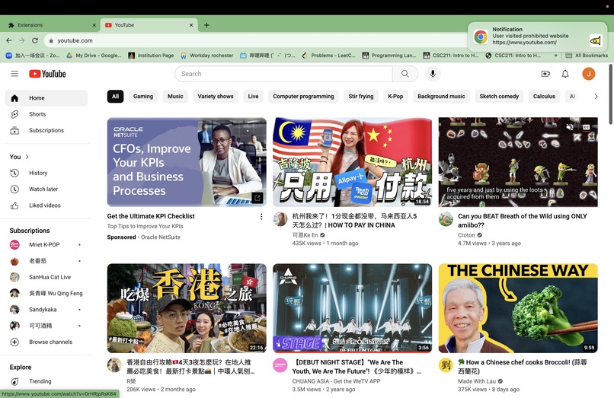Open the orange J account avatar

pyautogui.click(x=589, y=74)
